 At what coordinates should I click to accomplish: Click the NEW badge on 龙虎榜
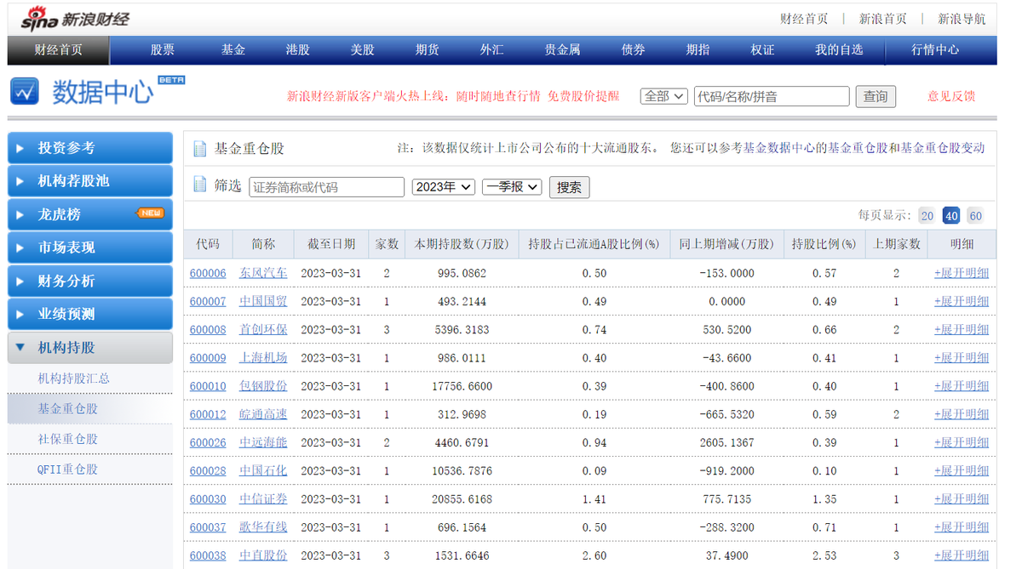(x=151, y=213)
